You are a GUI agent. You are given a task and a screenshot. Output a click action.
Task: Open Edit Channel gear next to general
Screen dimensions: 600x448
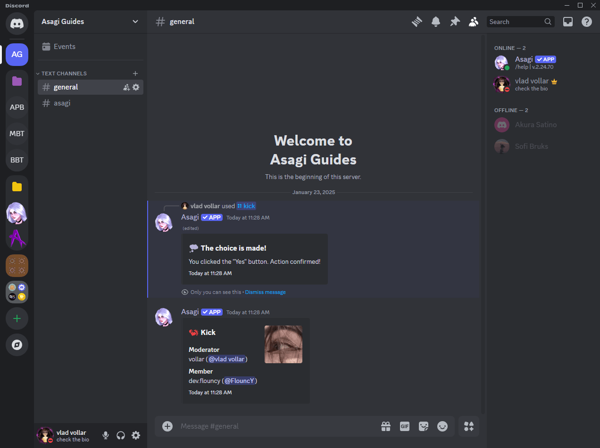coord(136,87)
